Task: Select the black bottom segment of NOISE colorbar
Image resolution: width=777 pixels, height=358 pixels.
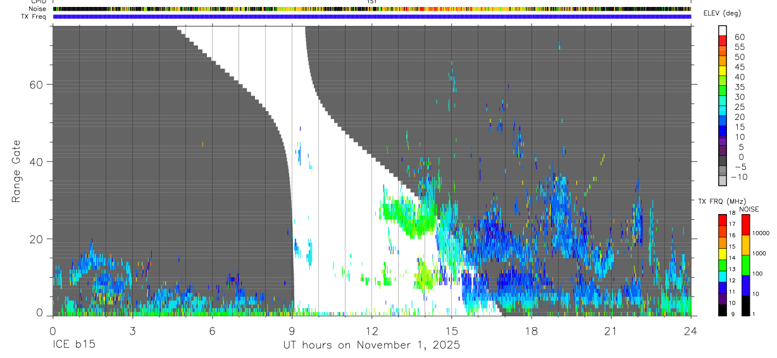Action: [745, 306]
